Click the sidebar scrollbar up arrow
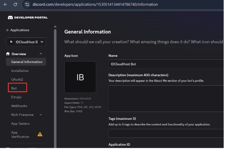Screen dimensions: 225x149 55,27
